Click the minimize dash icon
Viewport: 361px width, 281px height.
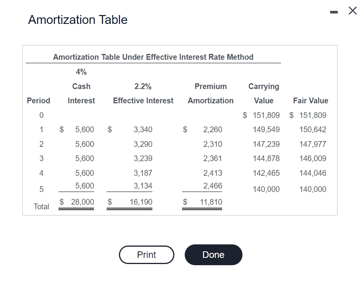(333, 11)
